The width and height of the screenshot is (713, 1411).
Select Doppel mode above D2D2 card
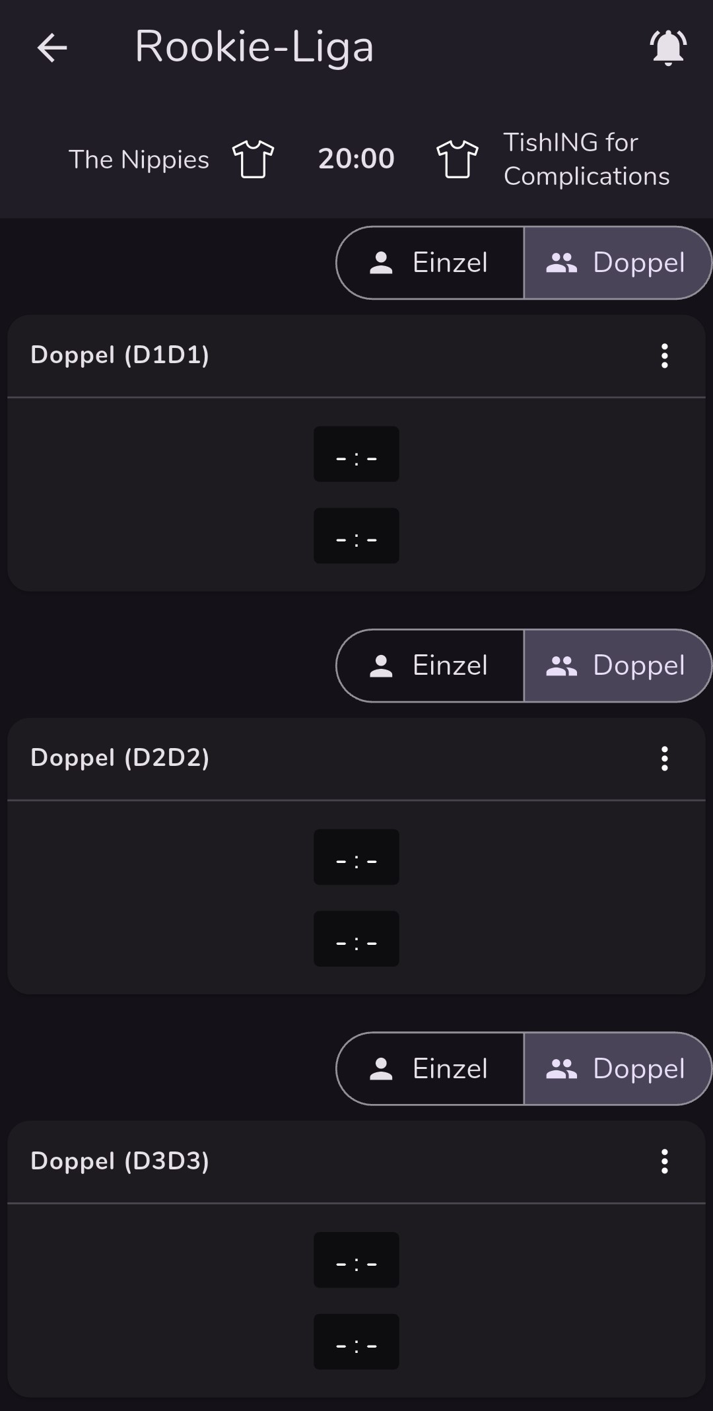pyautogui.click(x=617, y=666)
